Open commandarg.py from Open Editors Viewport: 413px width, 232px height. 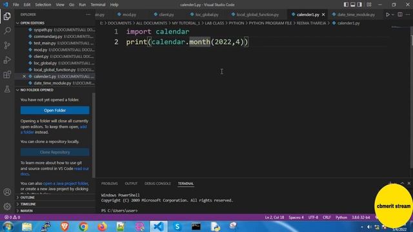[x=55, y=36]
